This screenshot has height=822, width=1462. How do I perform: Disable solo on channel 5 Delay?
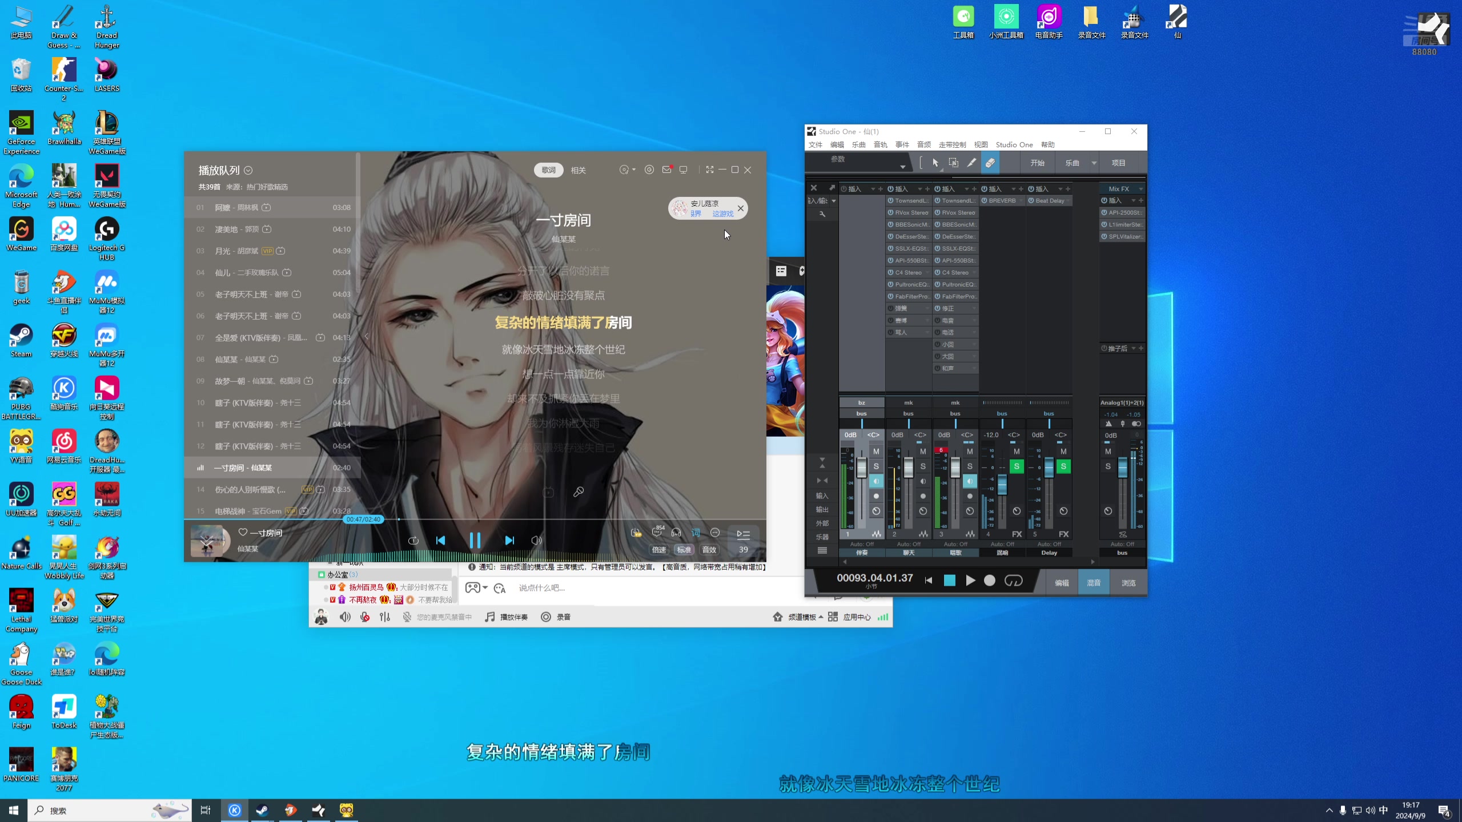(x=1063, y=466)
